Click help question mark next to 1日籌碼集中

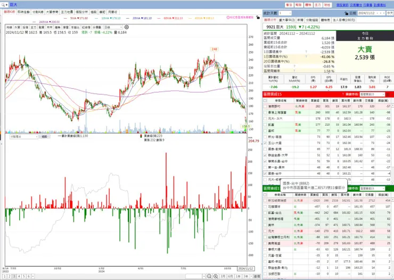[x=306, y=52]
